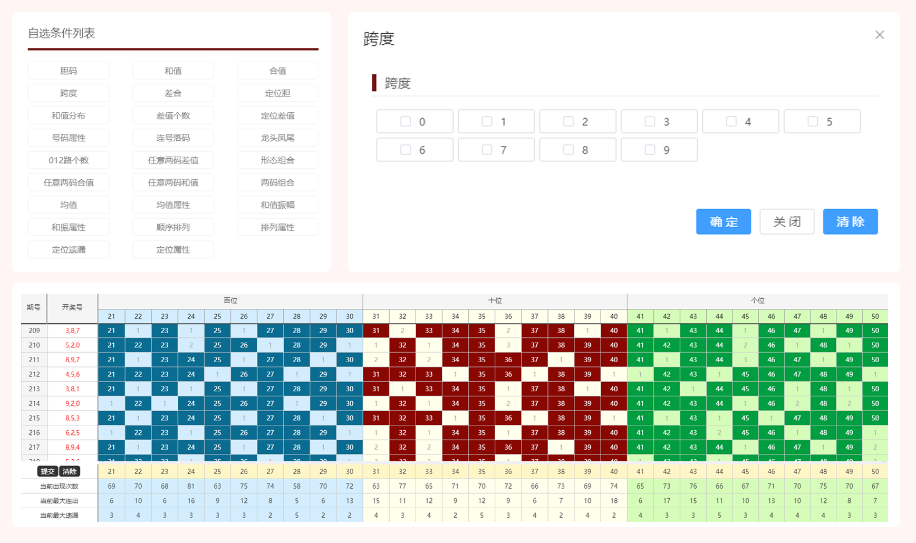Click the 清除 button in the dialog

[x=850, y=221]
